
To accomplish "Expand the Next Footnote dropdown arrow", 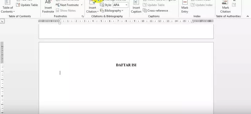I will click(81, 5).
